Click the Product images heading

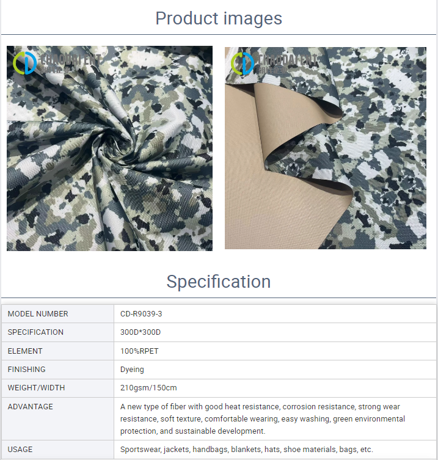pos(219,18)
